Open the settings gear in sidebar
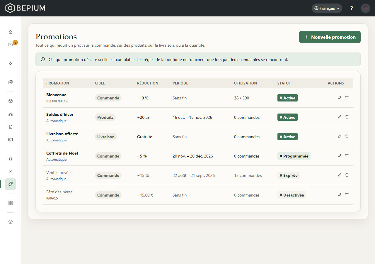 click(x=11, y=222)
